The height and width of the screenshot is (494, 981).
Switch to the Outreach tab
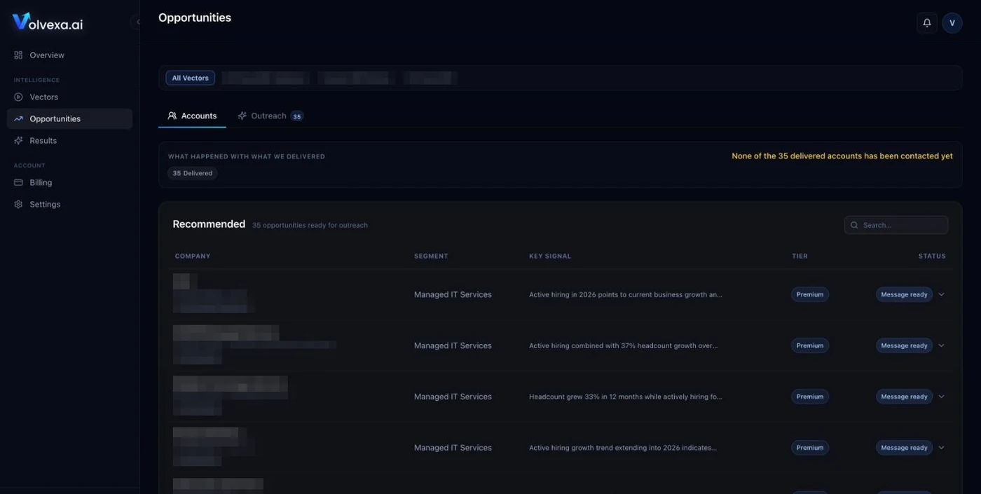tap(270, 116)
